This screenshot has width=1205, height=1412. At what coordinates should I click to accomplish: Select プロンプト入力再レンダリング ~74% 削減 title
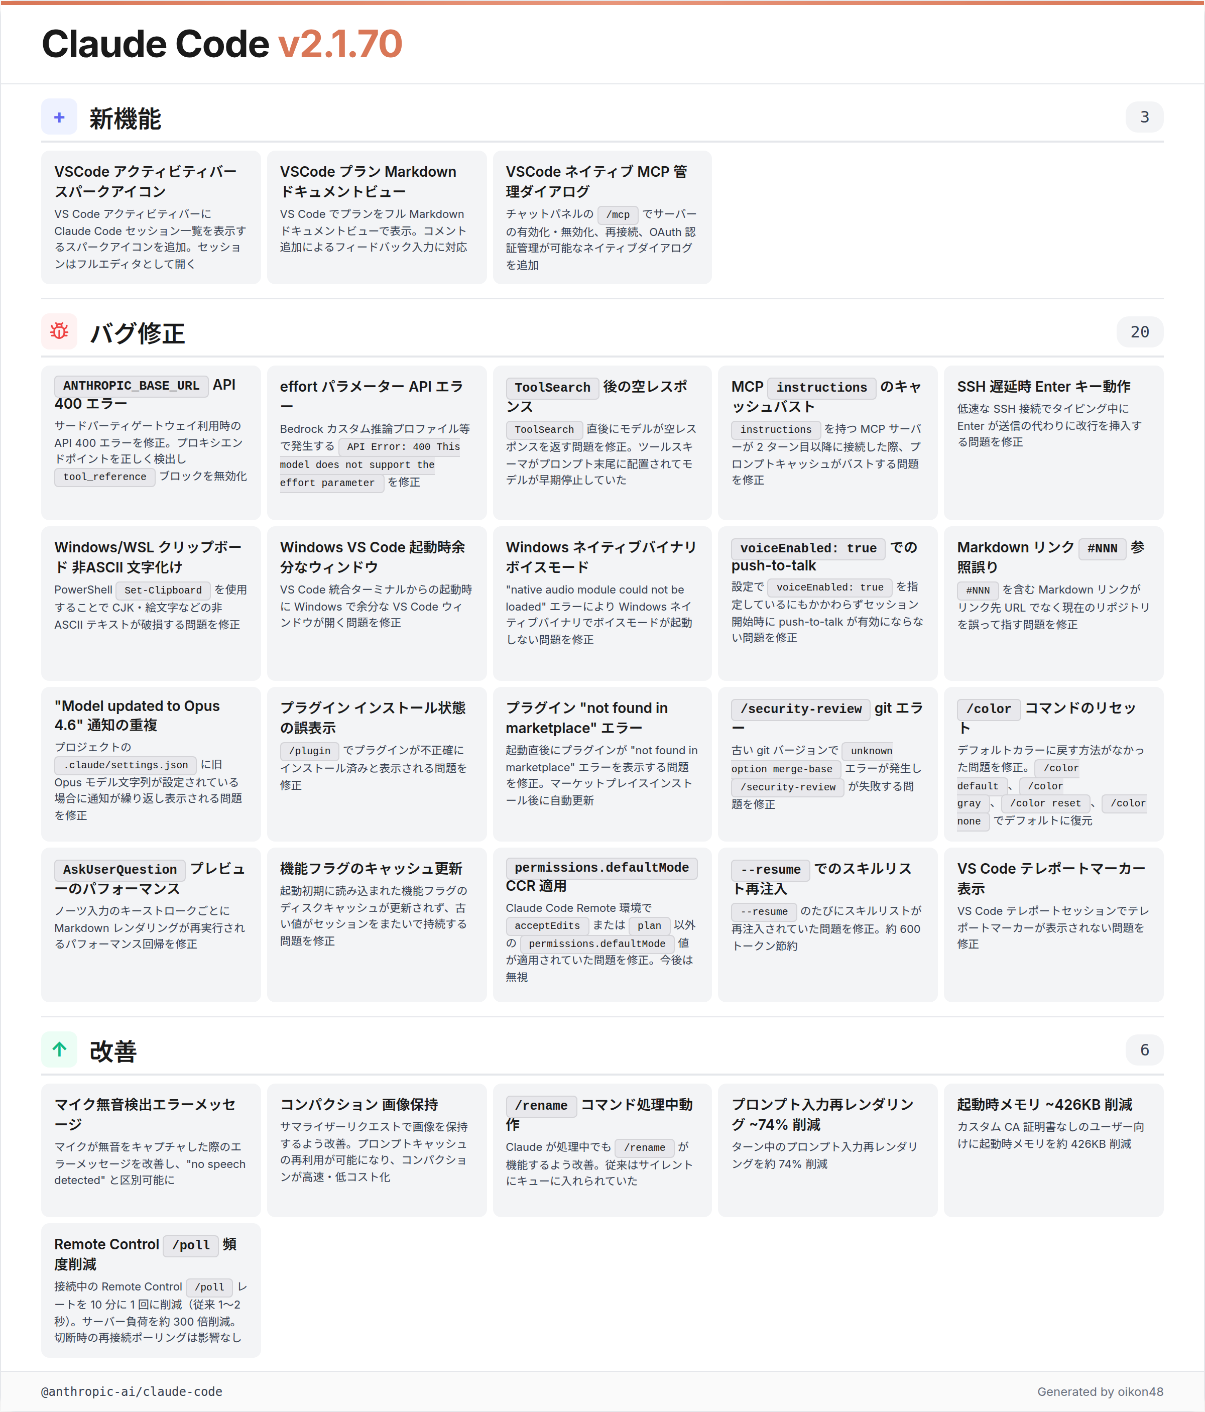[x=822, y=1114]
